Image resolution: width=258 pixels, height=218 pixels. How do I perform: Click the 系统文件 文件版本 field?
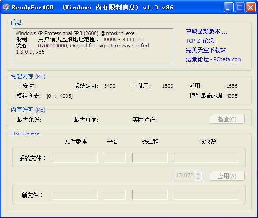75,158
